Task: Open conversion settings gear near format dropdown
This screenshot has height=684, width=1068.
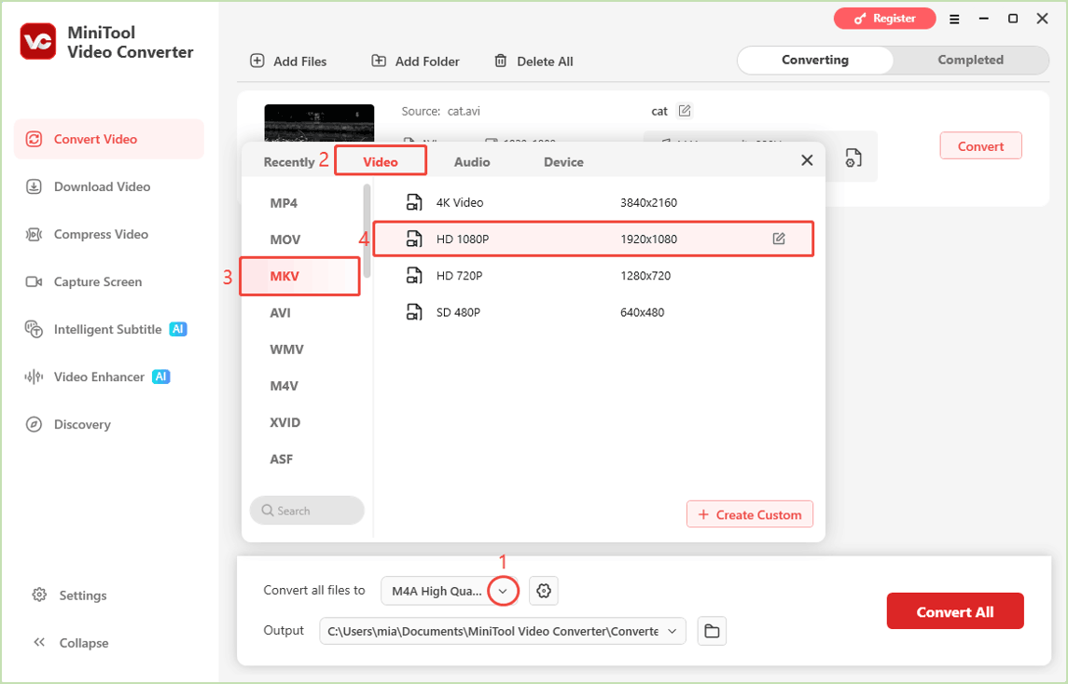Action: [544, 591]
